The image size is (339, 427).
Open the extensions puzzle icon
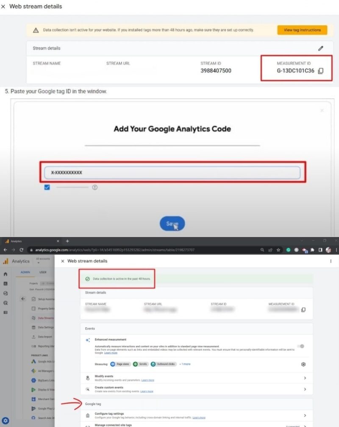(x=312, y=250)
